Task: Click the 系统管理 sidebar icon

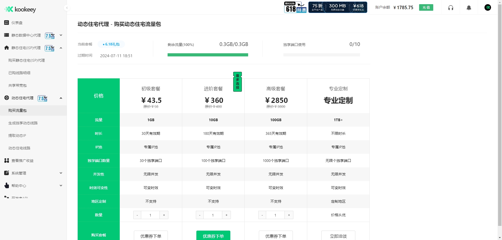Action: click(x=7, y=173)
